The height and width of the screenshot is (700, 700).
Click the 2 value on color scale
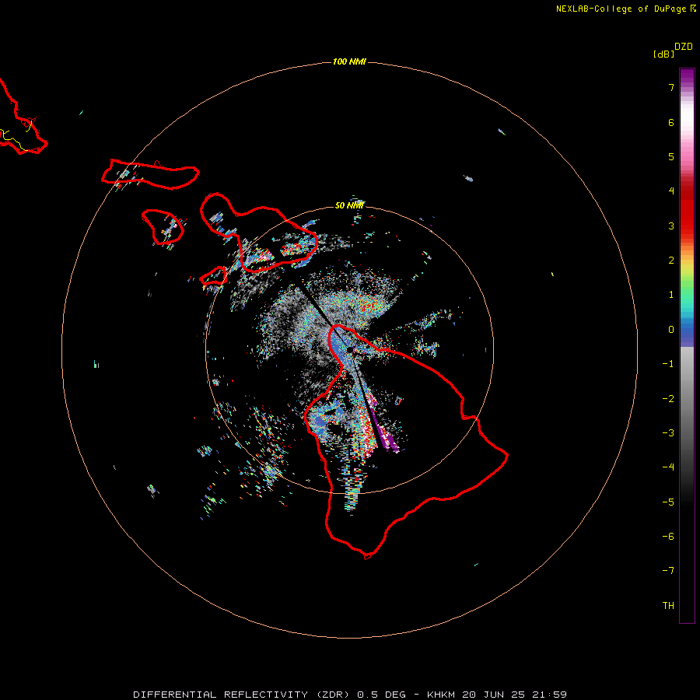tap(671, 261)
